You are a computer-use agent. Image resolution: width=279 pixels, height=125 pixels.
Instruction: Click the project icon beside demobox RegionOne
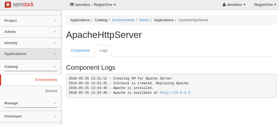tap(72, 5)
